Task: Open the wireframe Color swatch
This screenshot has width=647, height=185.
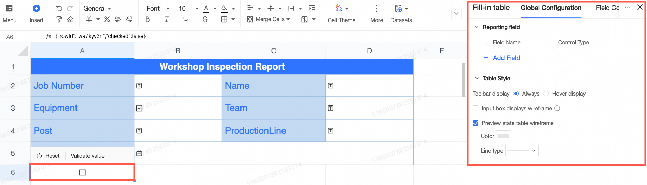Action: 503,136
